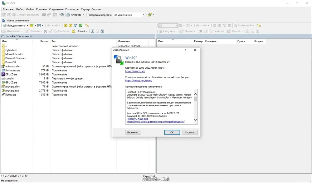Screen dimensions: 312x183
Task: Go to local parent directory icon
Action: click(66, 25)
